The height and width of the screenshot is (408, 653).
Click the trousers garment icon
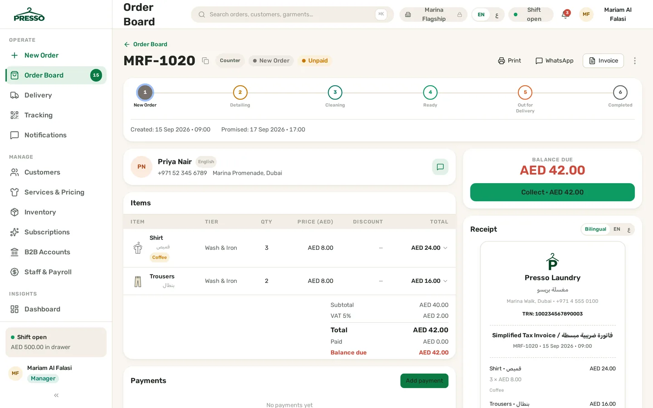(138, 281)
